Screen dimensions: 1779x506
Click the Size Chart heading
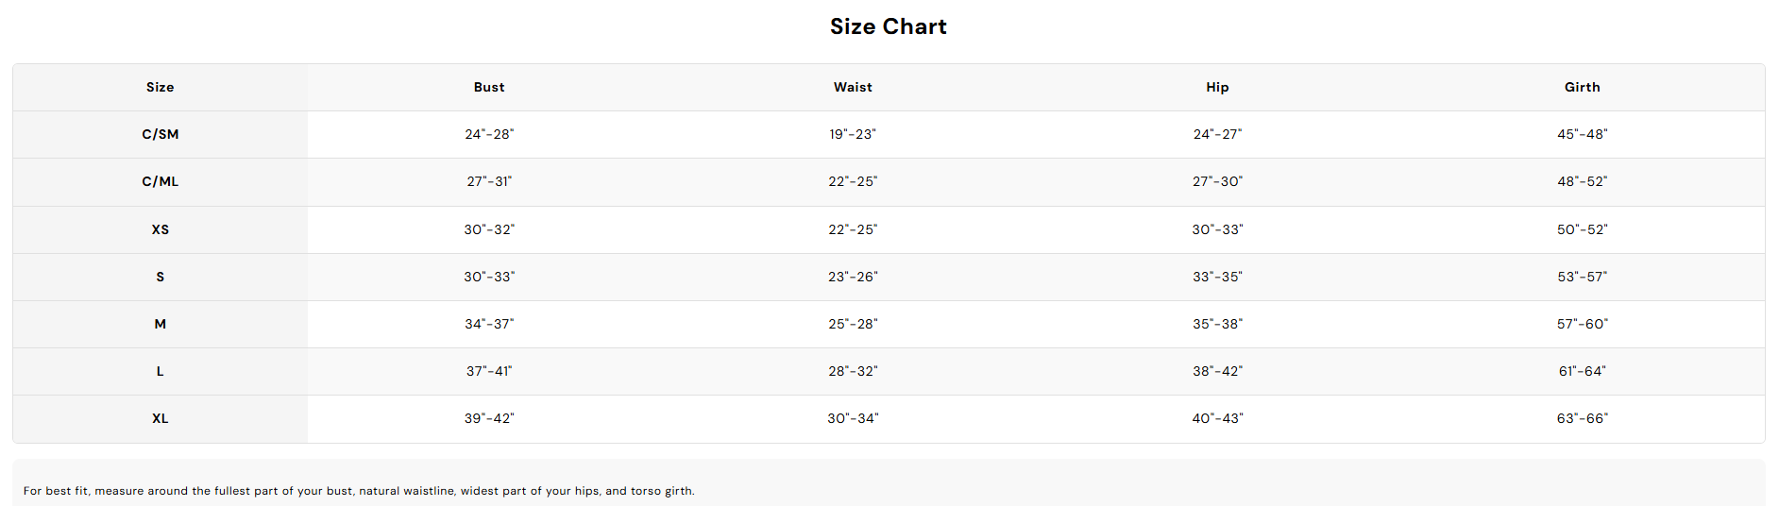click(888, 26)
